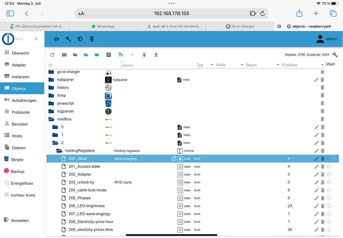Viewport: 343px width, 238px height.
Task: Open Energiefluss in the sidebar
Action: pos(22,183)
